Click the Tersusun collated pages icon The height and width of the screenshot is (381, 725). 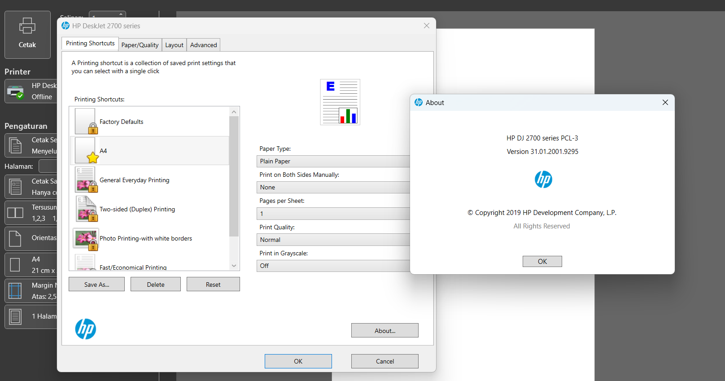(x=15, y=213)
